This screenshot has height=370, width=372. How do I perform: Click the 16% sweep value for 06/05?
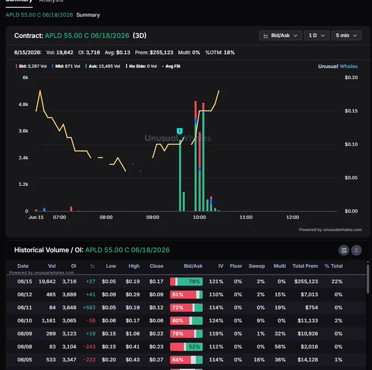[259, 360]
